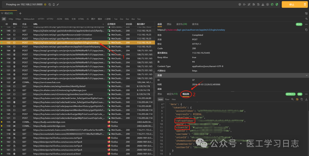The width and height of the screenshot is (309, 156).
Task: Copy the response body content
Action: tap(302, 99)
